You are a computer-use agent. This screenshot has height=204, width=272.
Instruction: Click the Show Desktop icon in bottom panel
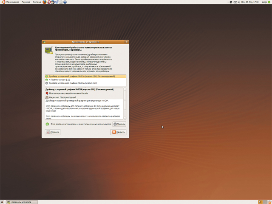click(2, 202)
